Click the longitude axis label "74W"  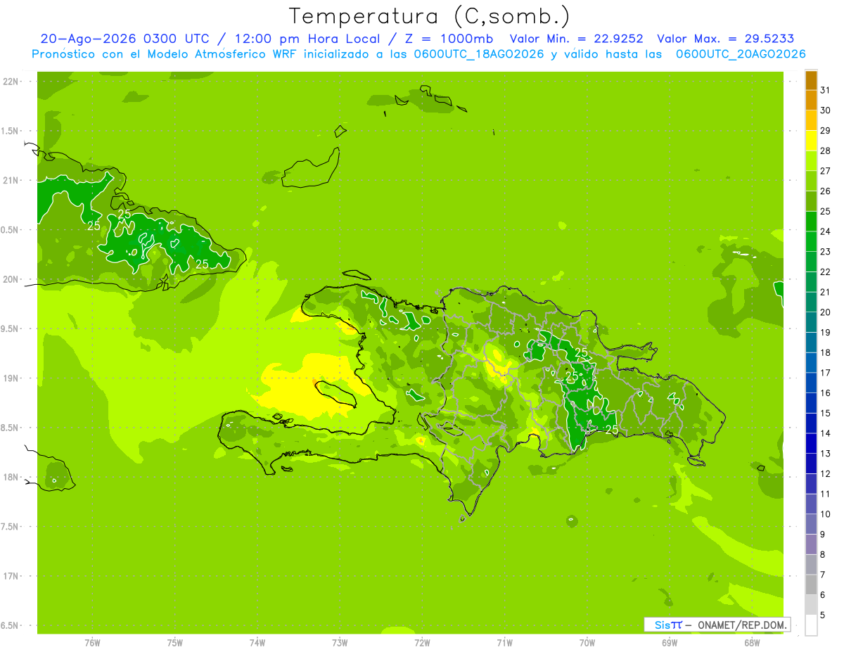(257, 643)
